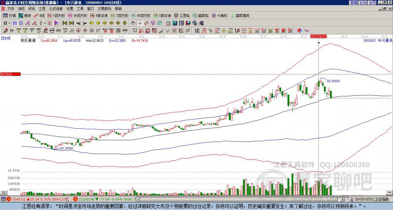
Task: Open the T数字表 tool
Action: (x=162, y=15)
